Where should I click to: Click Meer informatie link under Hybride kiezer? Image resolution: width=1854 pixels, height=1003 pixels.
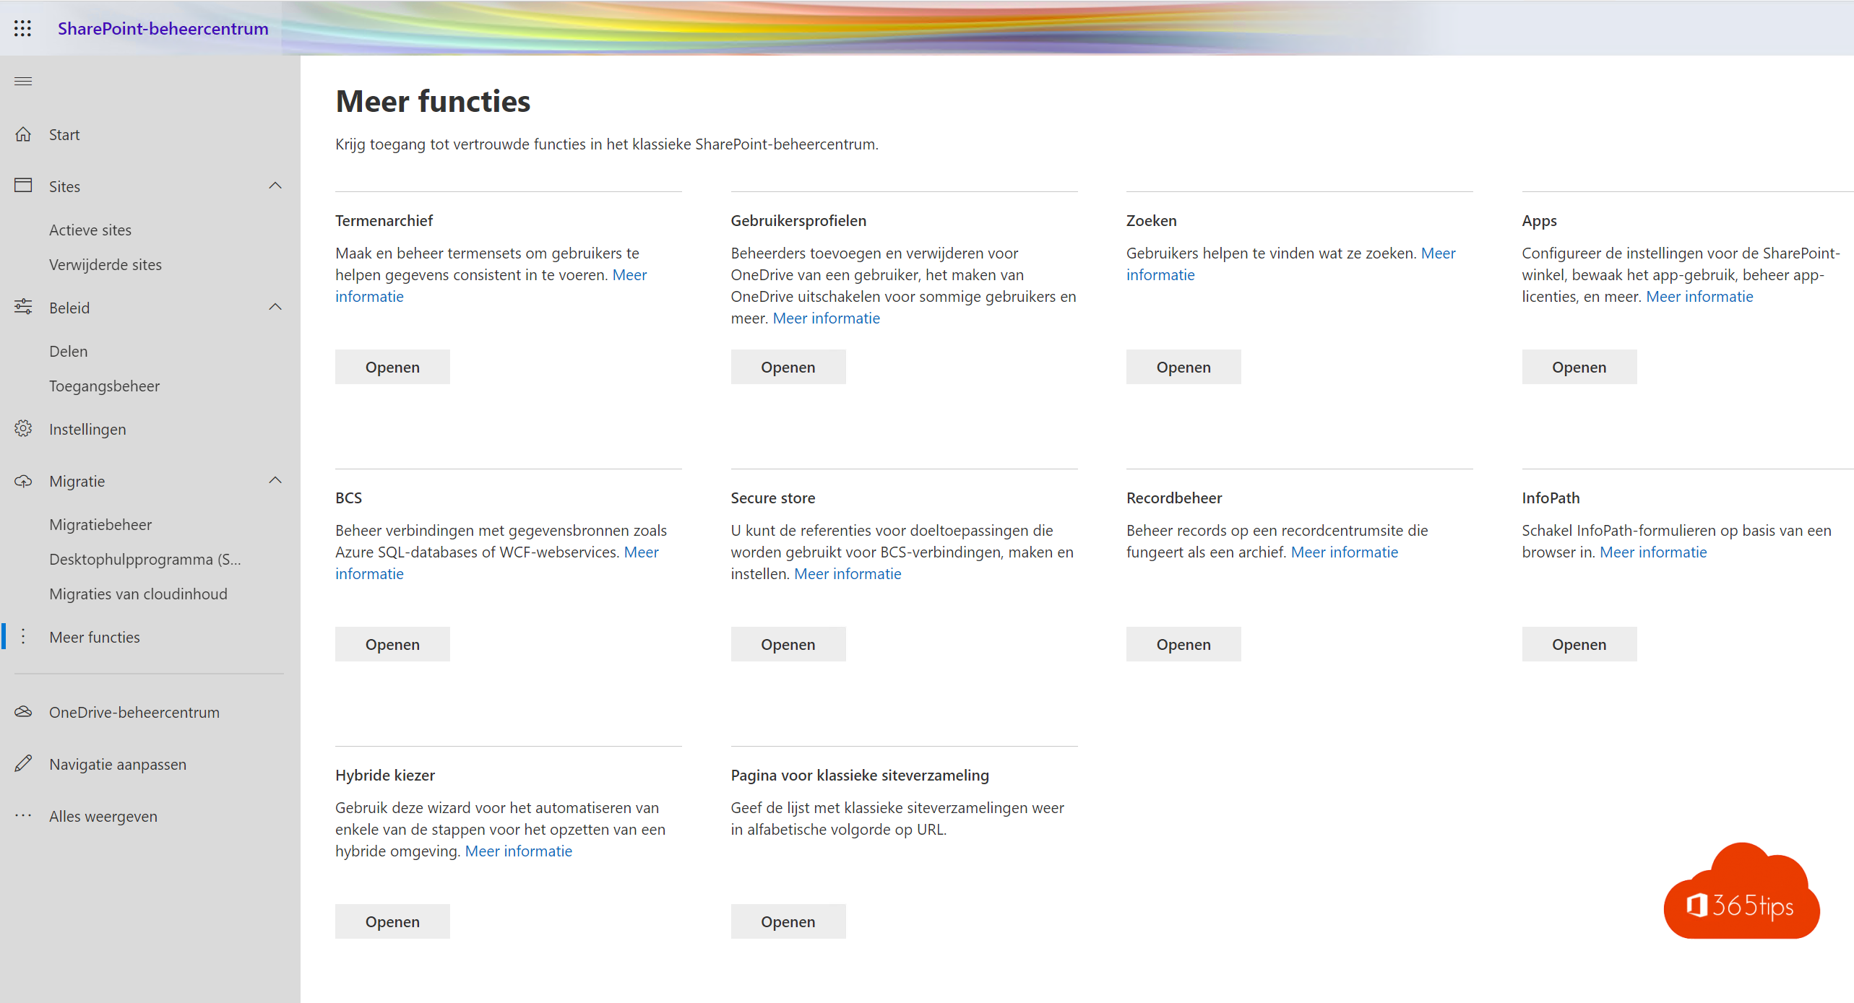[x=519, y=851]
